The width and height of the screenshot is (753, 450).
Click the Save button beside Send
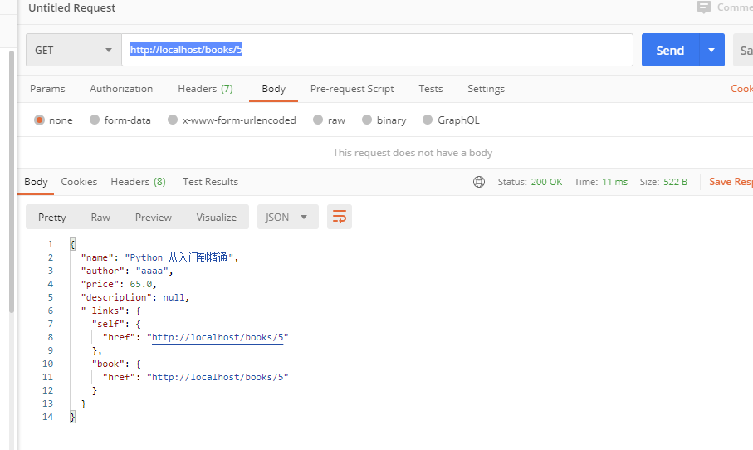tap(743, 50)
